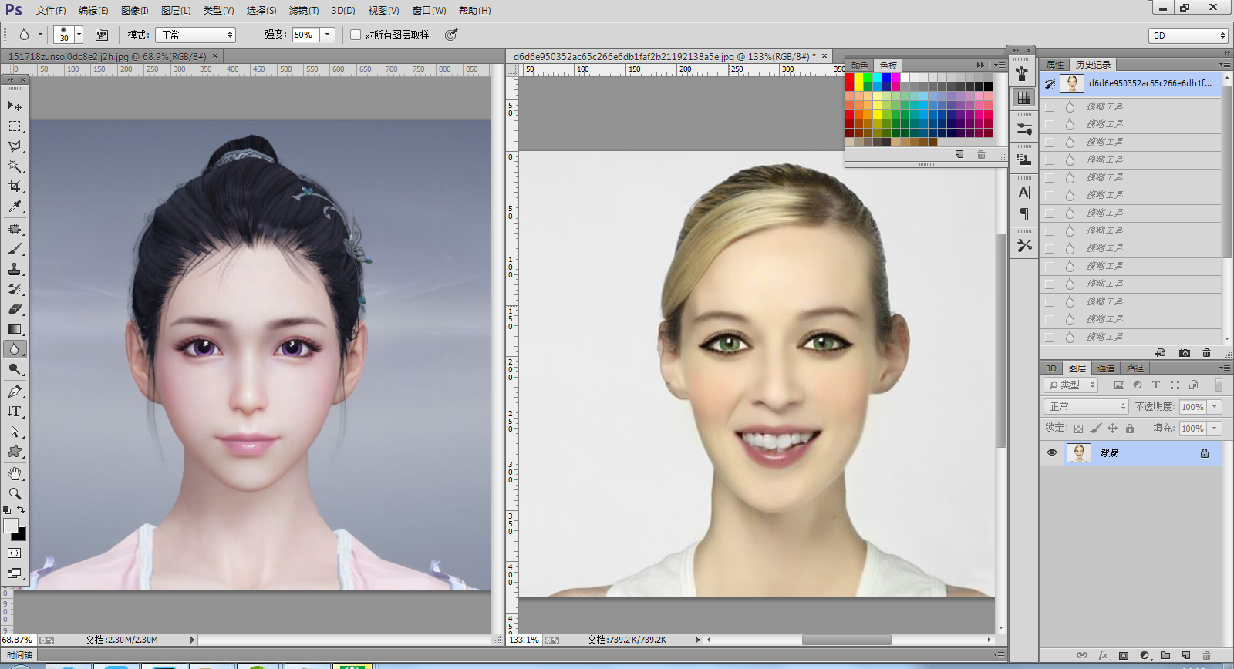Choose the Eraser tool
The width and height of the screenshot is (1234, 669).
[x=15, y=309]
